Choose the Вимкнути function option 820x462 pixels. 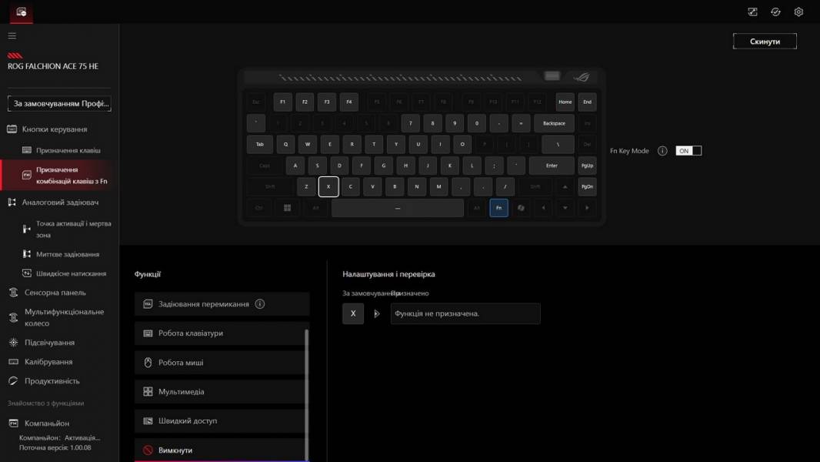[222, 450]
